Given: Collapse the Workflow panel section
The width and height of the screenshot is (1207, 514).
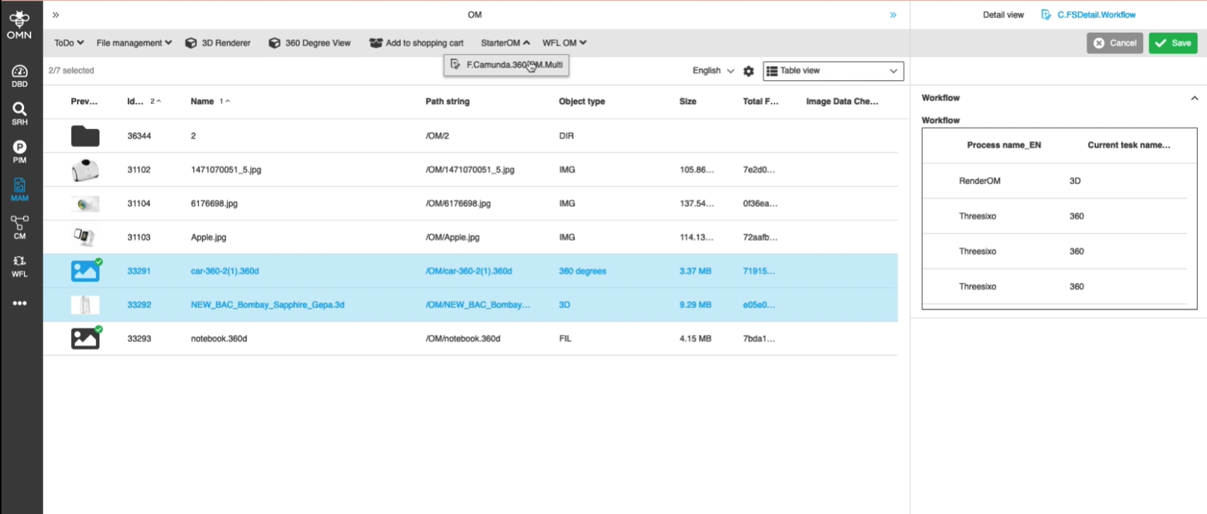Looking at the screenshot, I should click(1194, 98).
